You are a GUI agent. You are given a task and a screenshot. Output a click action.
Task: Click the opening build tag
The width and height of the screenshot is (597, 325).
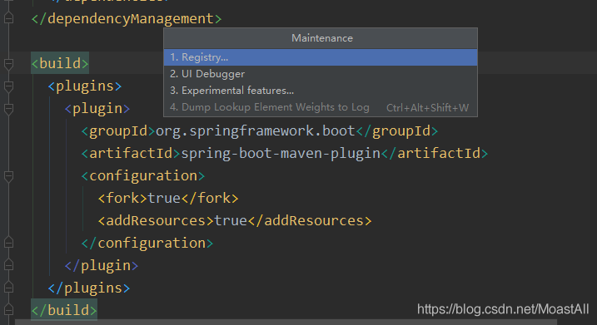coord(60,63)
